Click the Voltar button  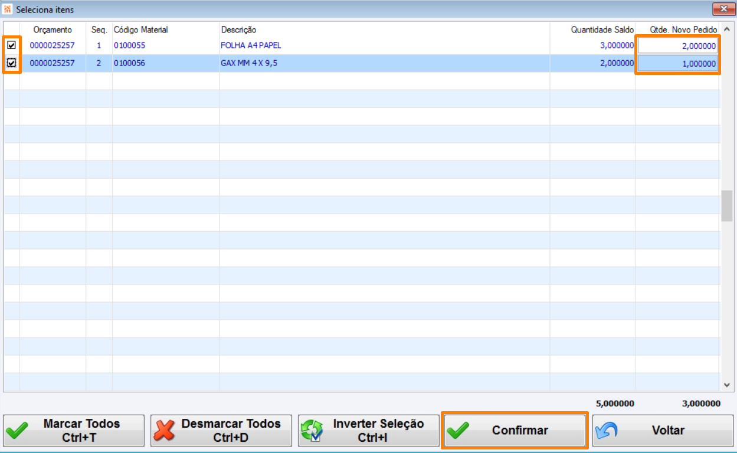pyautogui.click(x=662, y=431)
